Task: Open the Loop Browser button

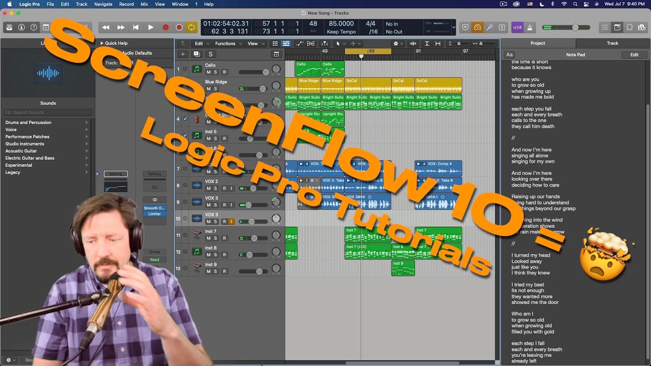Action: pos(629,27)
